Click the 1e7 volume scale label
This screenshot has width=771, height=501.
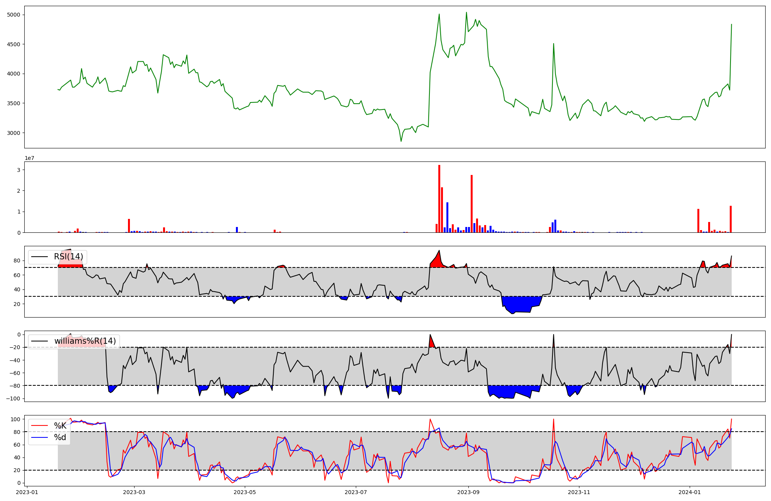(29, 158)
